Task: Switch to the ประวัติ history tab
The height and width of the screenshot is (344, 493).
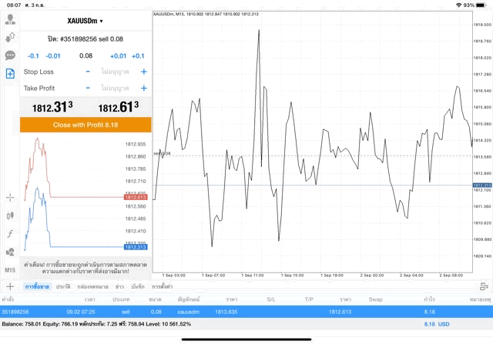Action: tap(63, 286)
